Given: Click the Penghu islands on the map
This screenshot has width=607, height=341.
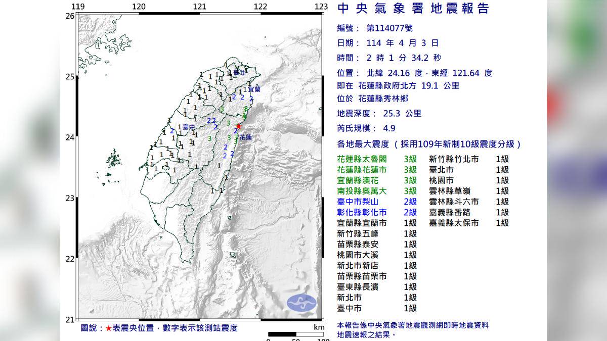Looking at the screenshot, I should pyautogui.click(x=114, y=159).
